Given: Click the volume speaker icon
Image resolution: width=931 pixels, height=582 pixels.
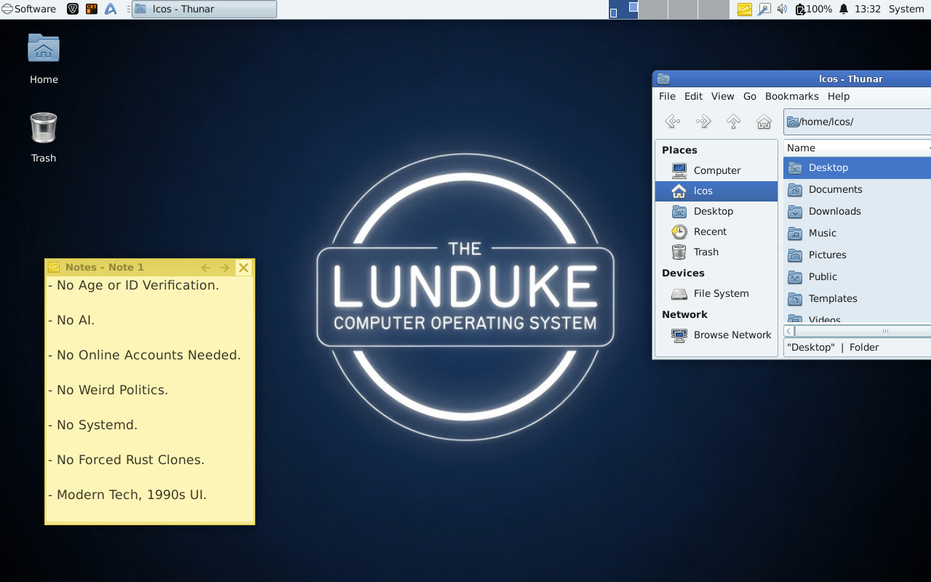Looking at the screenshot, I should pos(783,9).
